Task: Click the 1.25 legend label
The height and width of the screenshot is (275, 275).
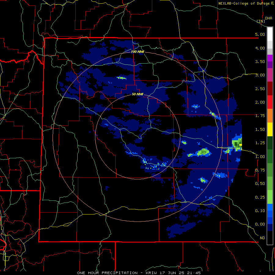Action: (260, 143)
